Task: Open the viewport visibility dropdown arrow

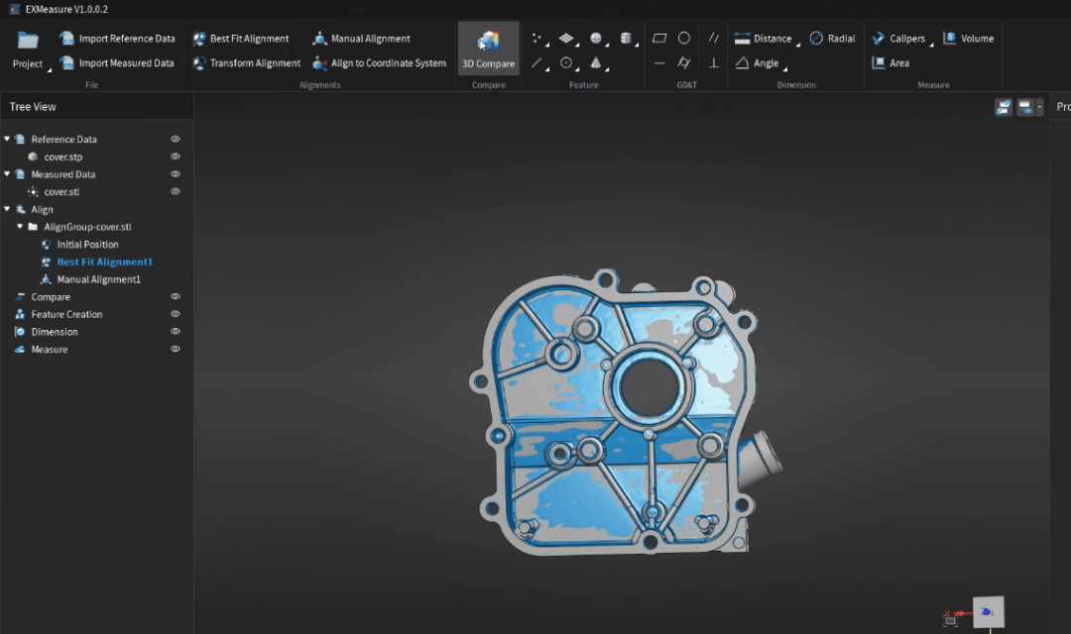Action: (1039, 107)
